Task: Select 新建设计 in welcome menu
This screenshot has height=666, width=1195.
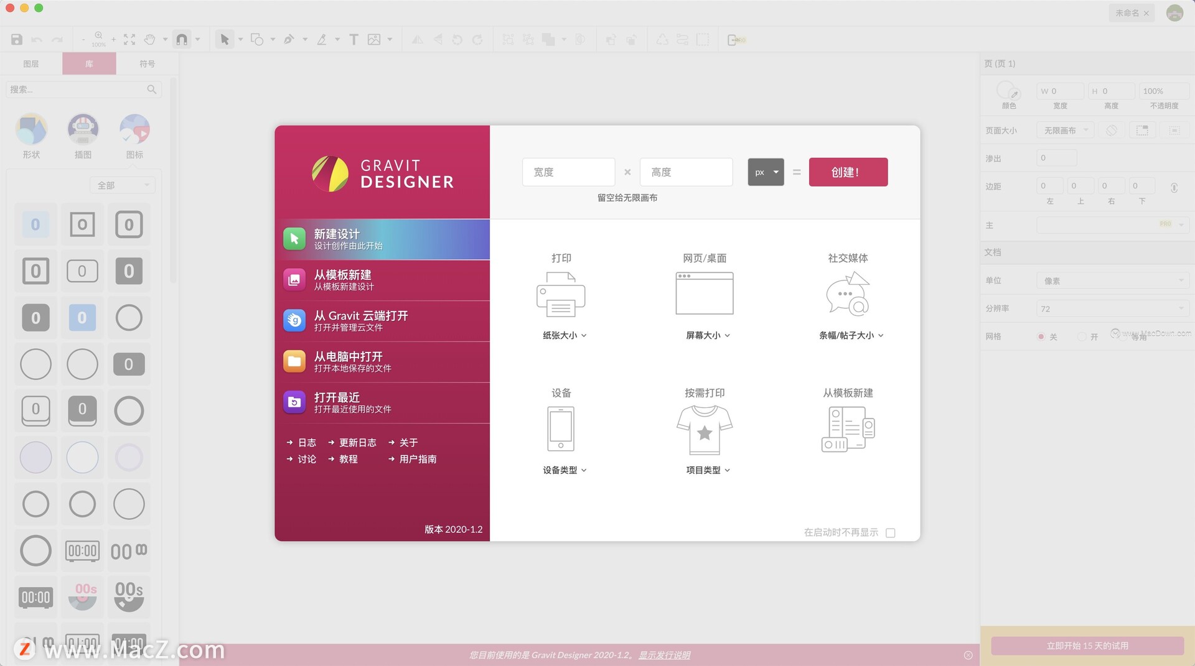Action: [x=382, y=239]
